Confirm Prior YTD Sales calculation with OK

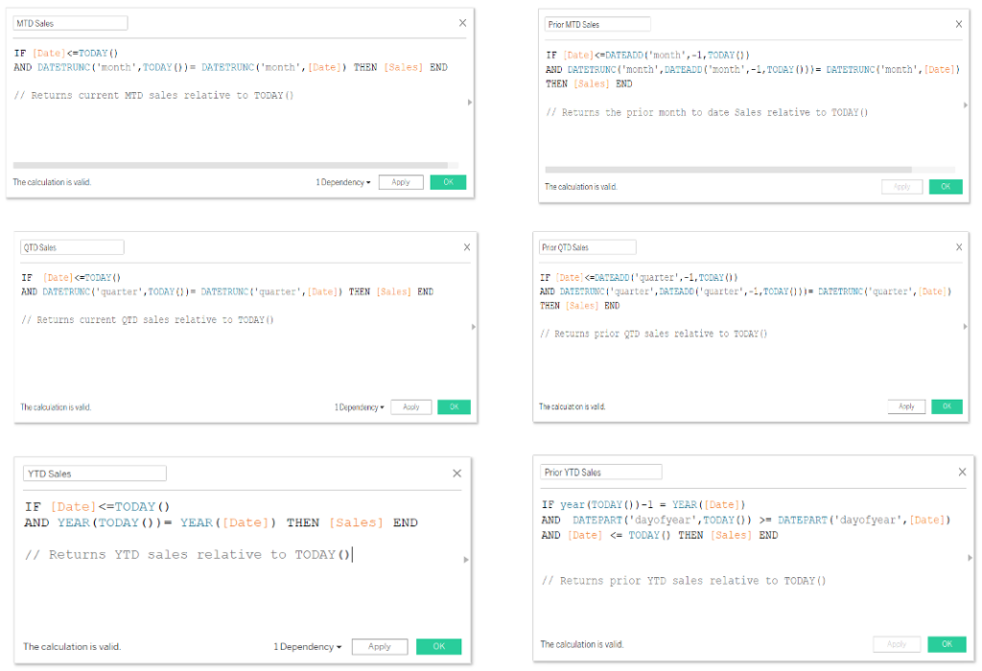point(947,644)
